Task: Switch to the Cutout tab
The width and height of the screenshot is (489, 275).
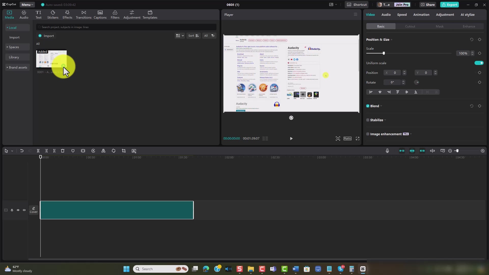Action: point(410,26)
